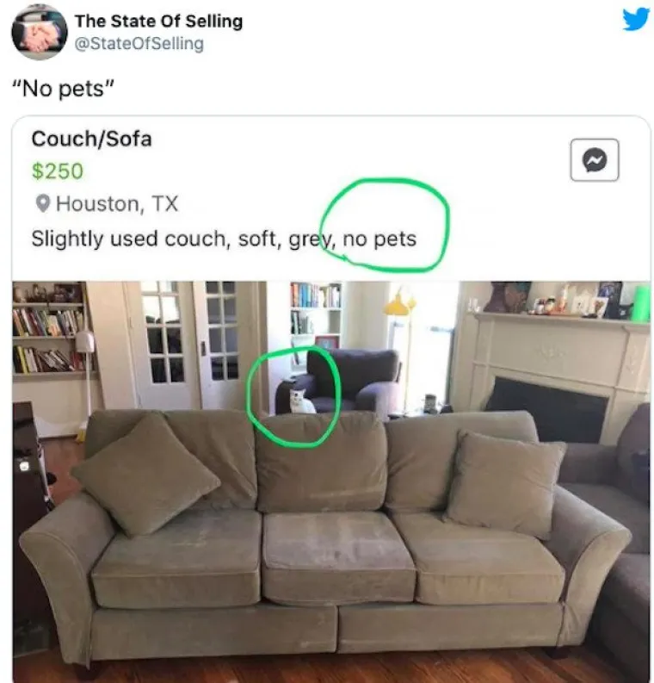Click the couch's middle seat cushion

[x=338, y=557]
